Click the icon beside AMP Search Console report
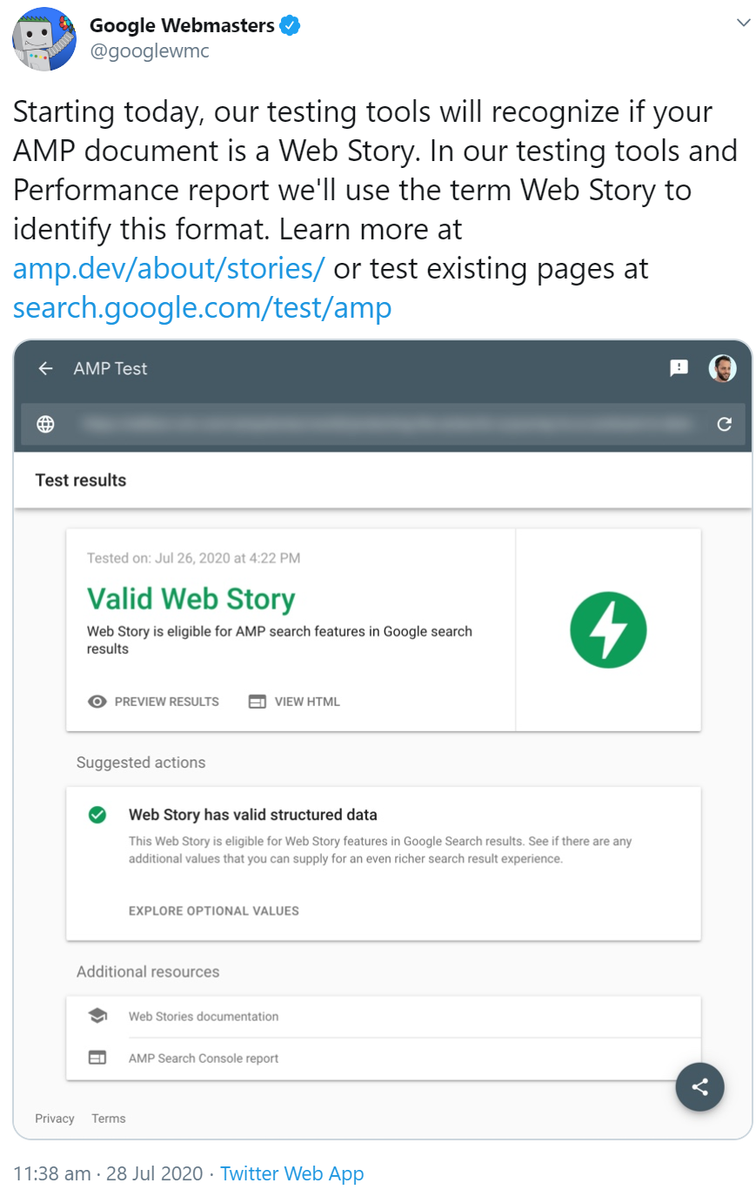 coord(97,1057)
